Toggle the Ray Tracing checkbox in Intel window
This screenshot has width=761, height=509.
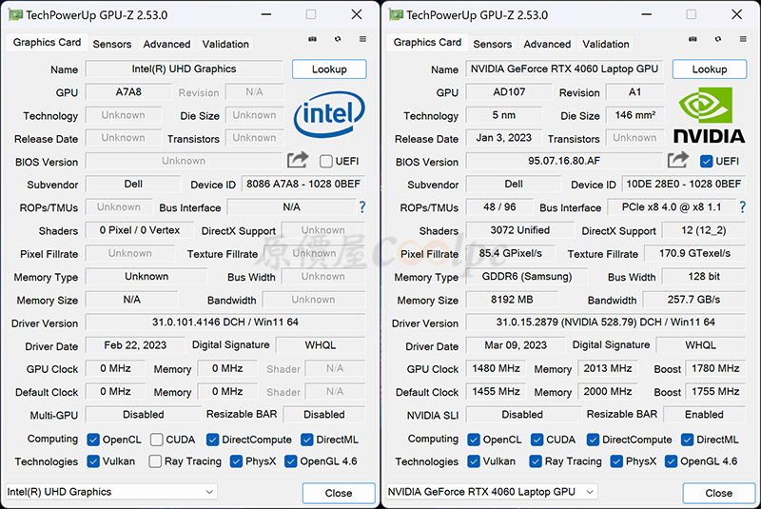pos(155,461)
